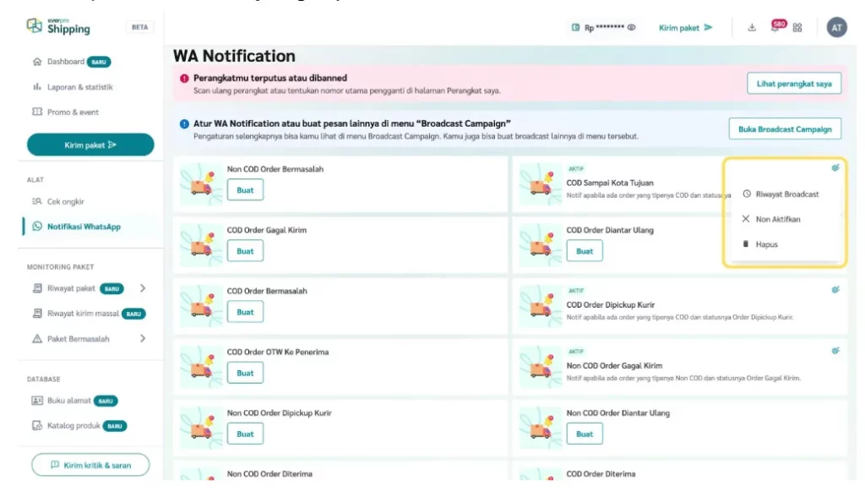
Task: Click the AT profile avatar
Action: (836, 28)
